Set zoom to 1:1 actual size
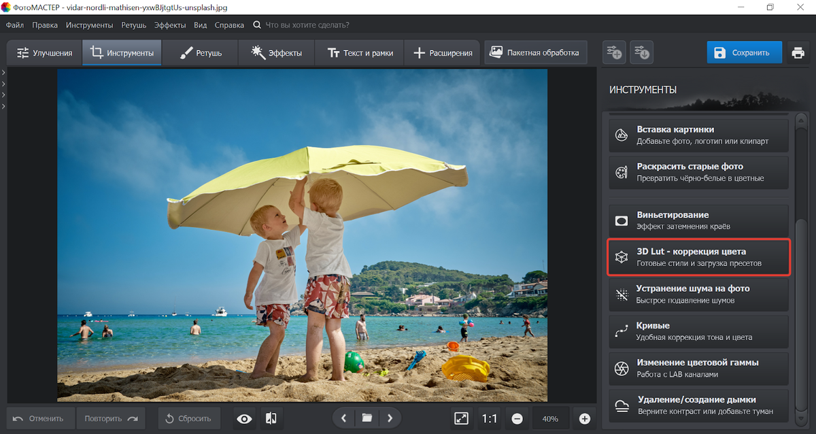The height and width of the screenshot is (434, 816). 490,418
